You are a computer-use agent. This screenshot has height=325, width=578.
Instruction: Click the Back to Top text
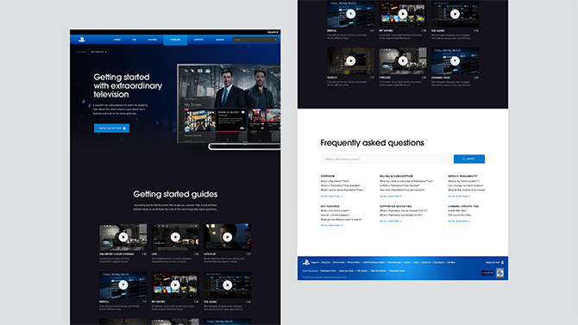coord(493,263)
